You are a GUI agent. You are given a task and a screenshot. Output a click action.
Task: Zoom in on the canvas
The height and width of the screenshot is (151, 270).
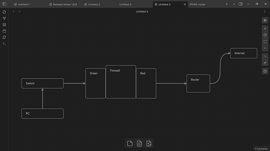point(265,29)
